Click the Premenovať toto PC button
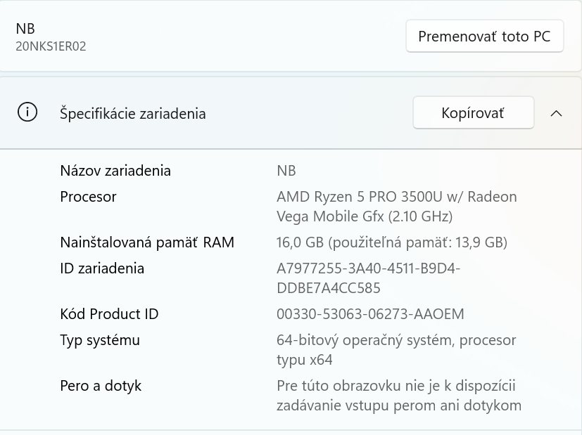582x435 pixels. pos(484,36)
